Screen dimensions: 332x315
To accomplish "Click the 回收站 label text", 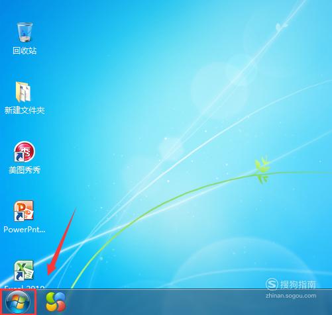I will point(25,50).
